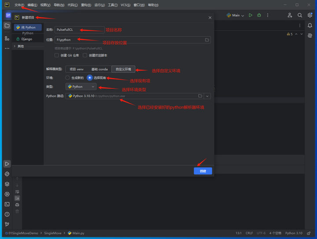Viewport: 317px width, 239px height.
Task: Open Search Everywhere magnifier
Action: coord(300,15)
